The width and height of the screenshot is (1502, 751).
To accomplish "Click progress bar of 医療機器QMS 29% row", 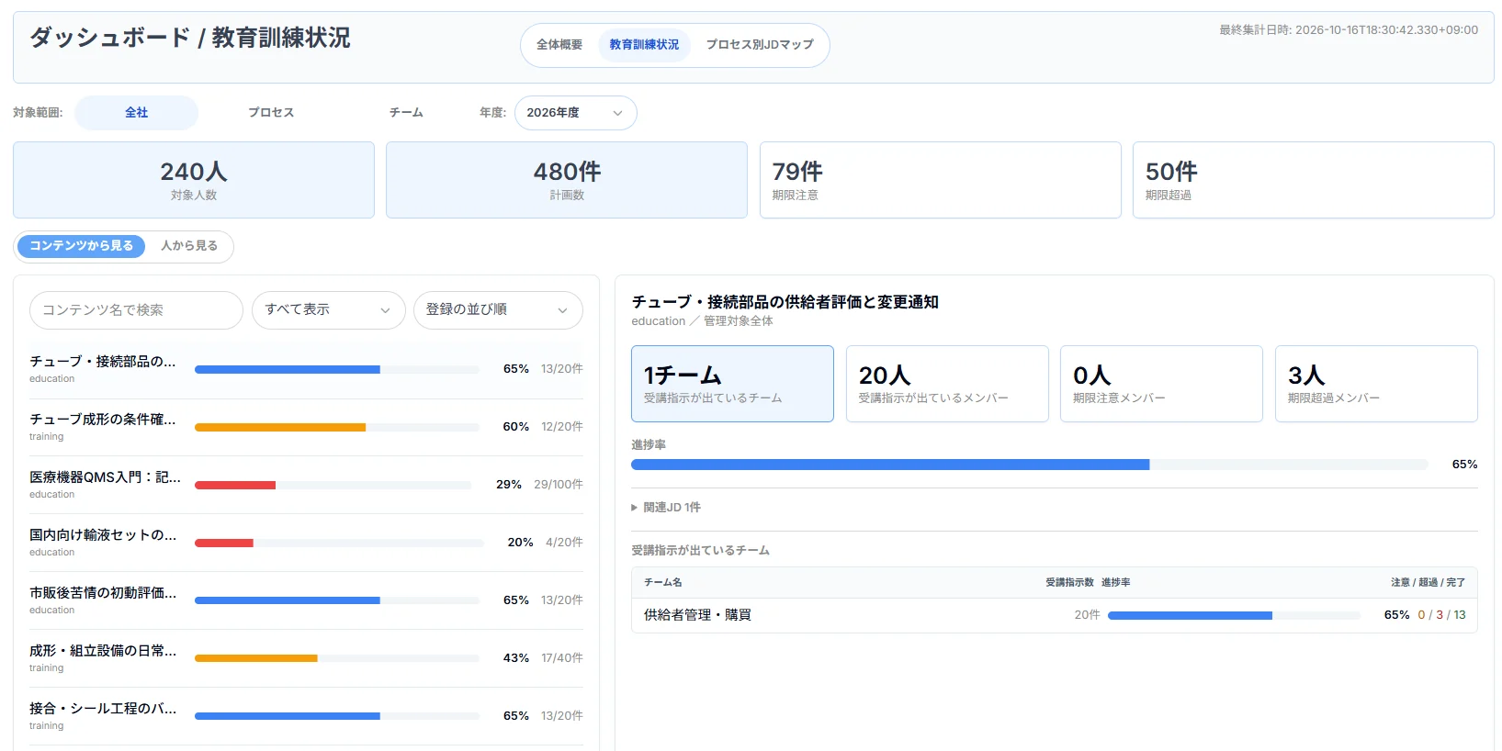I will [x=333, y=485].
